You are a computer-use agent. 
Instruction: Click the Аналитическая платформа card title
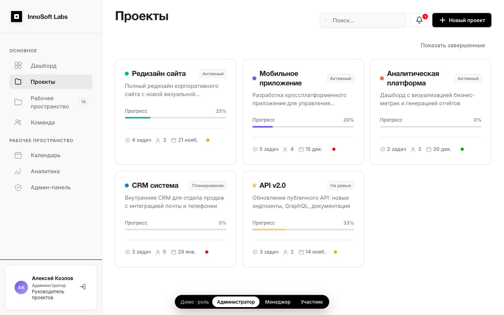(413, 78)
